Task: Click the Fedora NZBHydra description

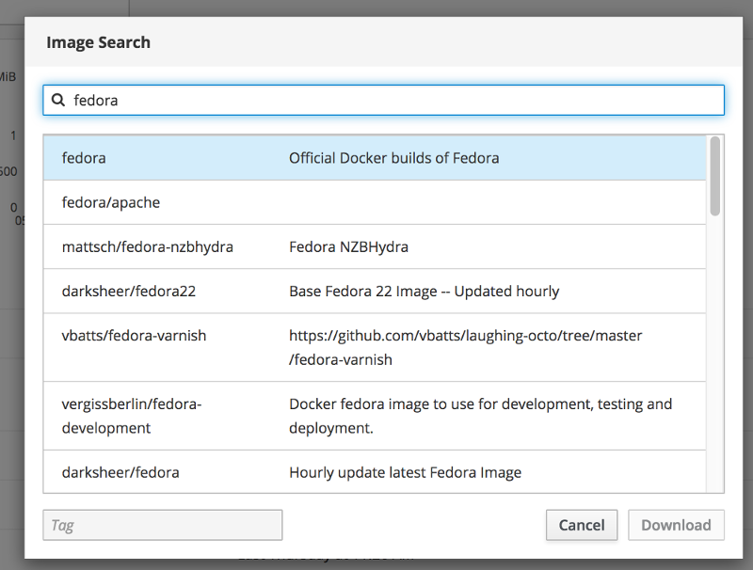Action: click(x=348, y=246)
